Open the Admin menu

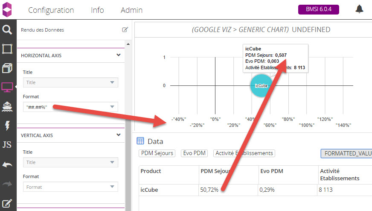point(131,10)
